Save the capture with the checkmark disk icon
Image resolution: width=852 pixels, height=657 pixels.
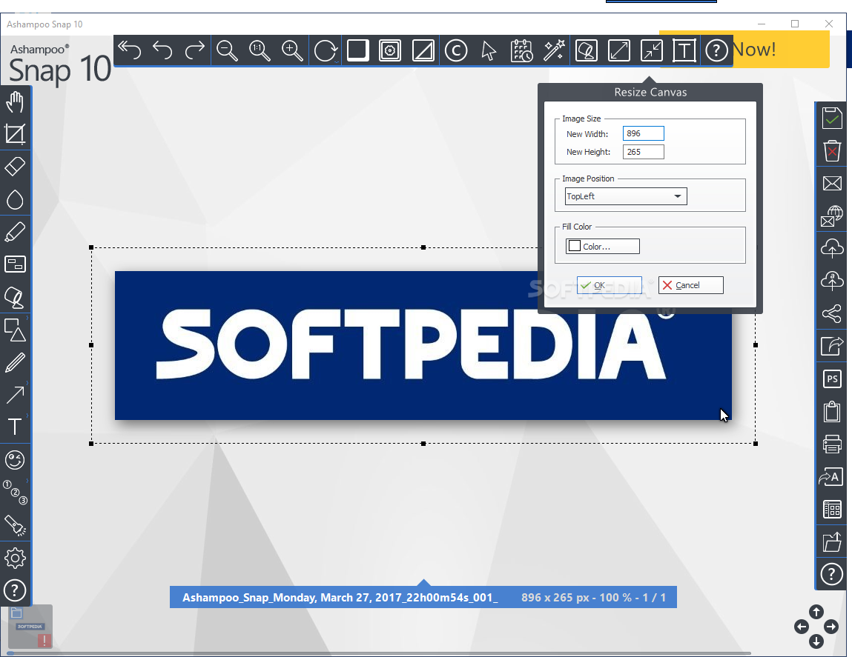coord(832,118)
